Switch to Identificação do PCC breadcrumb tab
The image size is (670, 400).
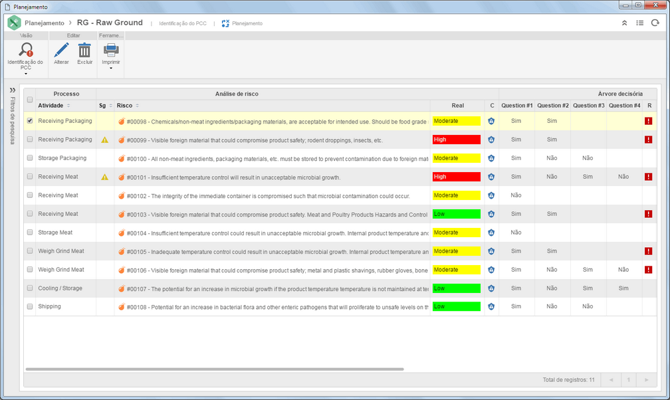click(x=182, y=23)
